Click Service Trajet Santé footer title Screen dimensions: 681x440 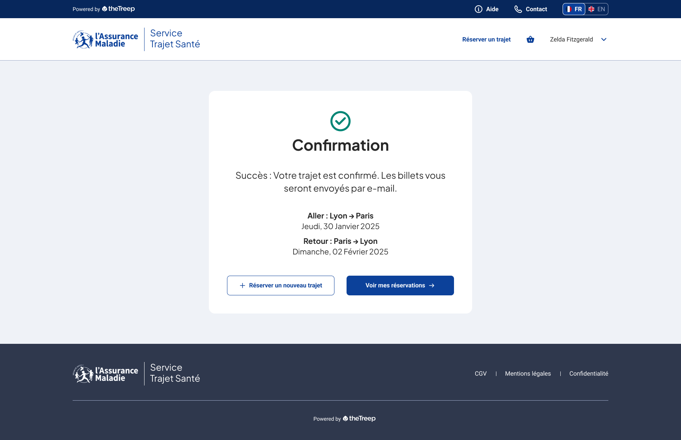175,373
